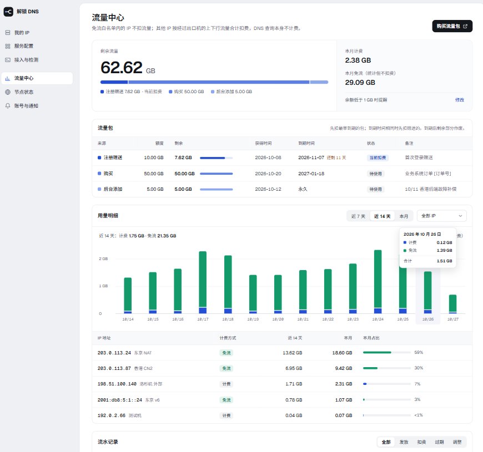Click the remaining traffic progress bar
The width and height of the screenshot is (483, 452).
(214, 82)
